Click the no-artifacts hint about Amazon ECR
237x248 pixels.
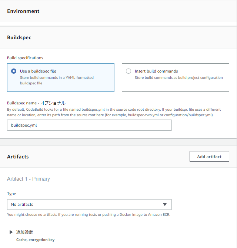coord(89,215)
